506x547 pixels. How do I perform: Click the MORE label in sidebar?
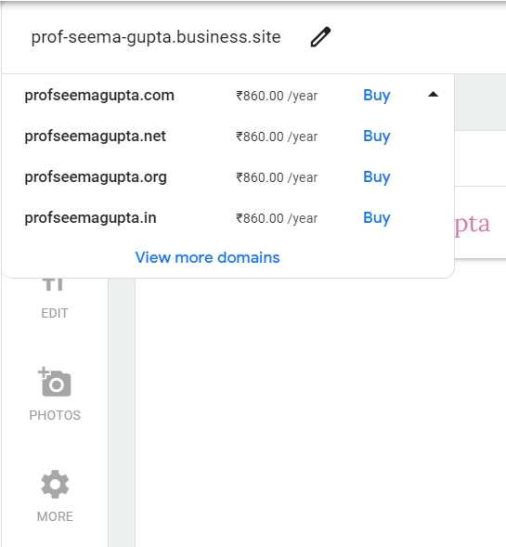(55, 516)
